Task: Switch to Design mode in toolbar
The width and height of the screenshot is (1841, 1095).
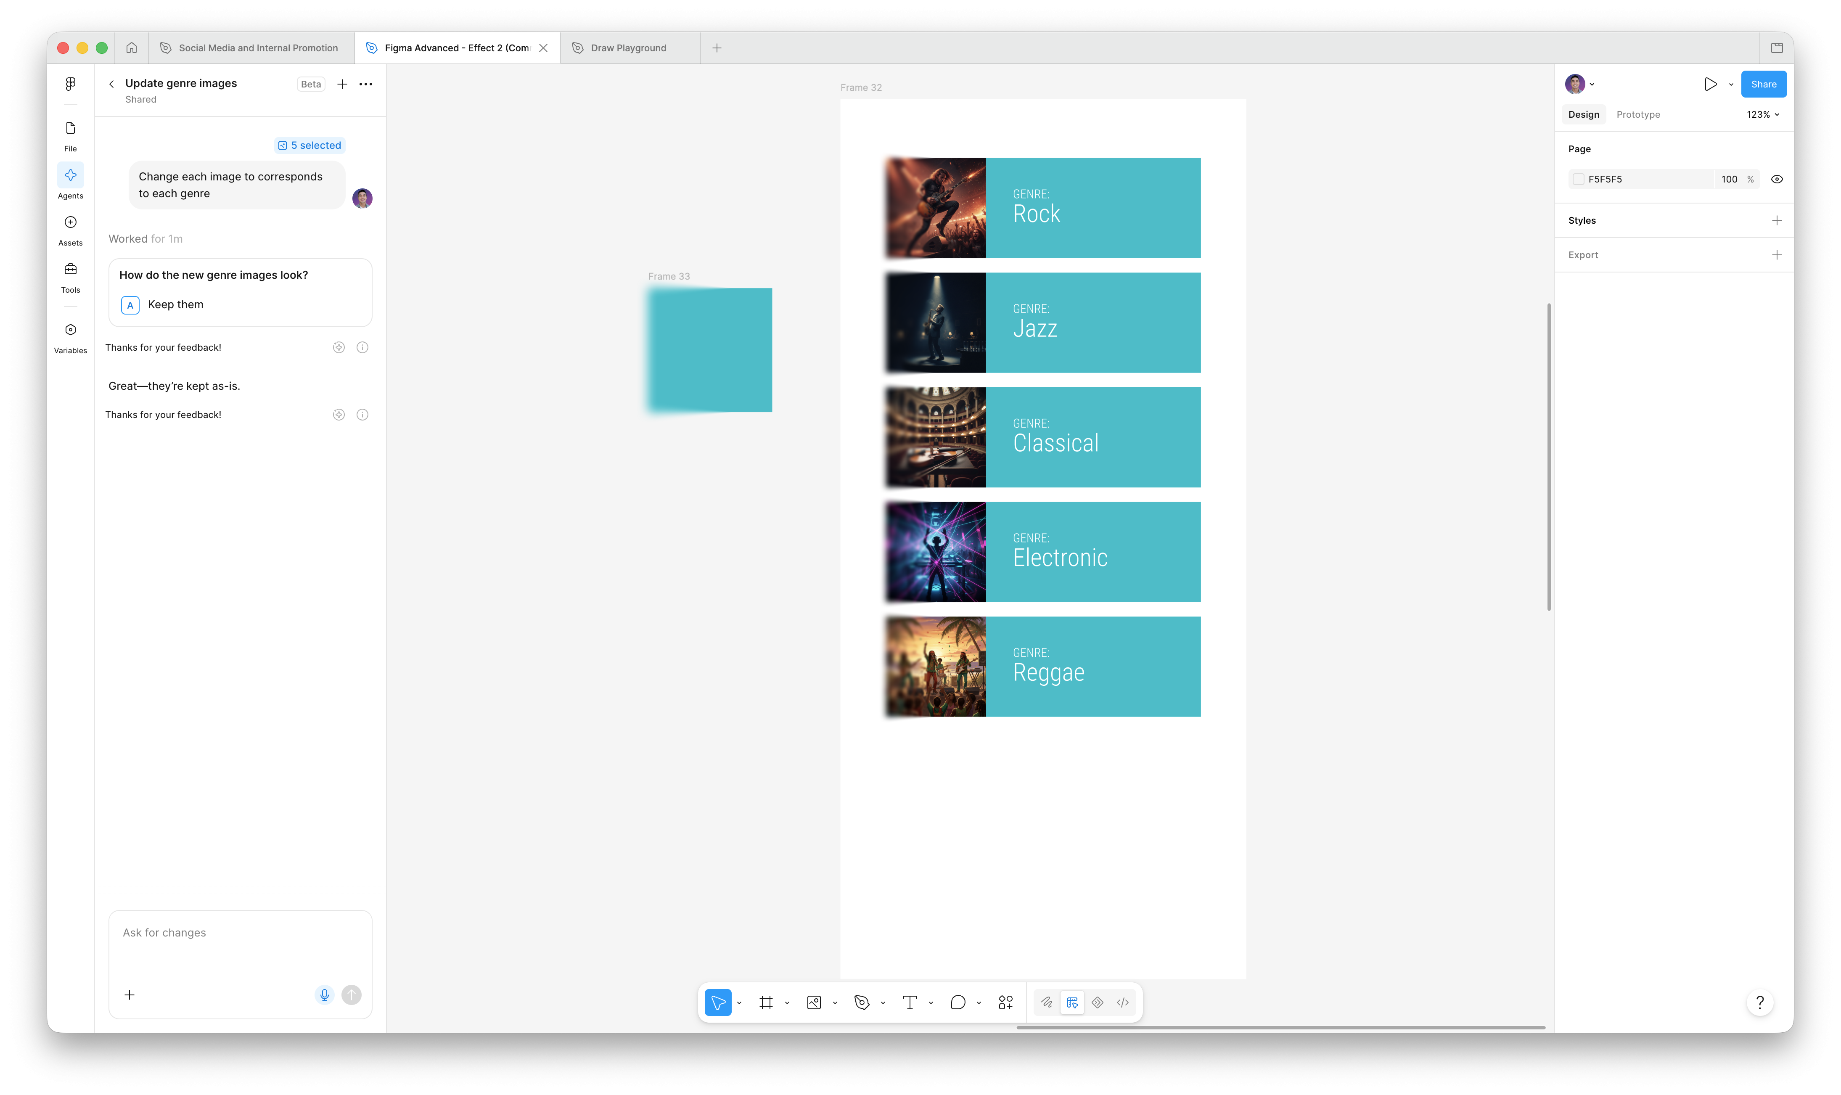Action: (1072, 1002)
